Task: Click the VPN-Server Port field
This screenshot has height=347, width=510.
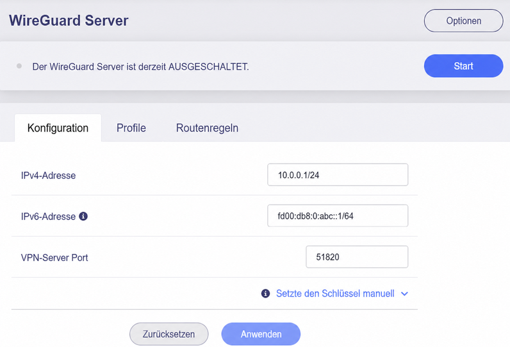Action: pyautogui.click(x=357, y=257)
